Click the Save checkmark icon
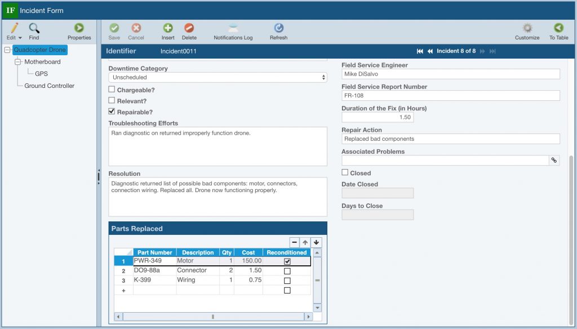 tap(114, 28)
